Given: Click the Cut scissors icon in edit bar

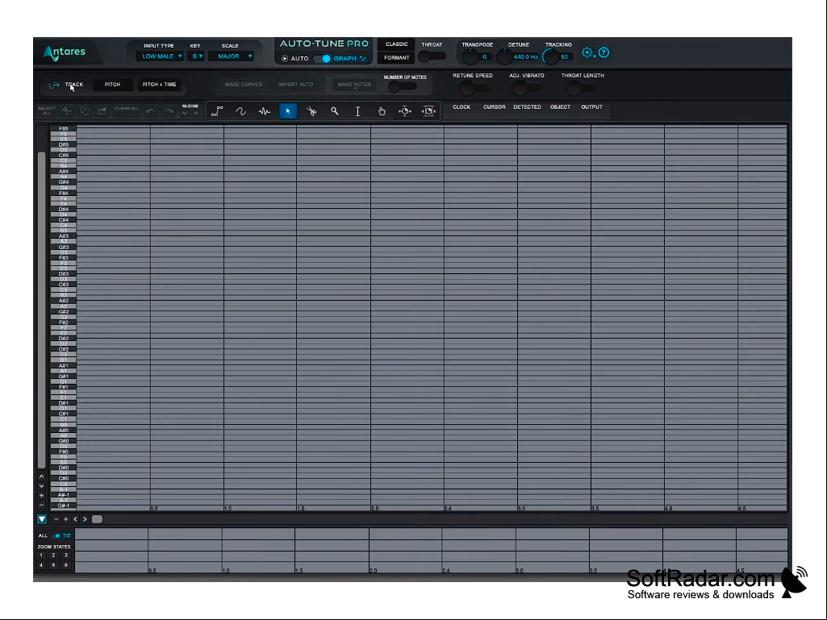Looking at the screenshot, I should point(67,110).
